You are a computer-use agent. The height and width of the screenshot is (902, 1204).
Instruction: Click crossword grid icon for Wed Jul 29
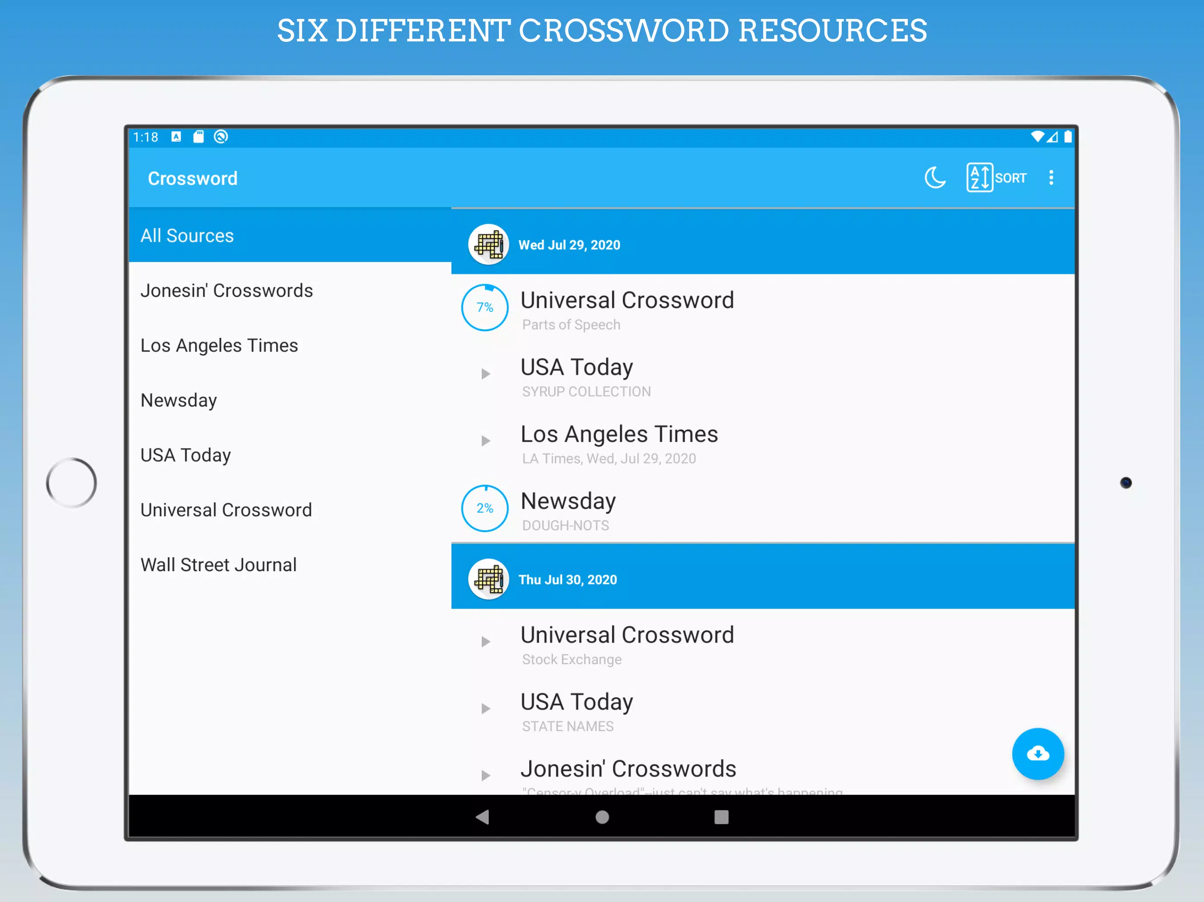tap(488, 244)
